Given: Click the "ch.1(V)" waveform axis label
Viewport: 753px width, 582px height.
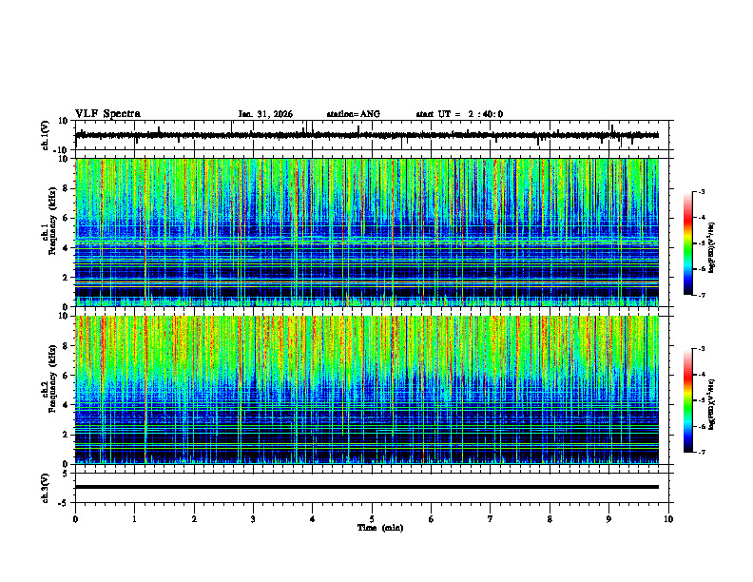Looking at the screenshot, I should (x=46, y=135).
